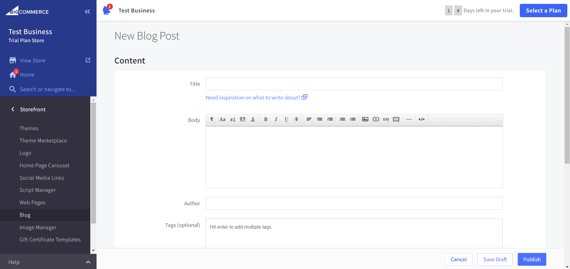Click the sidebar scroll down arrow
The width and height of the screenshot is (570, 269).
tap(93, 251)
